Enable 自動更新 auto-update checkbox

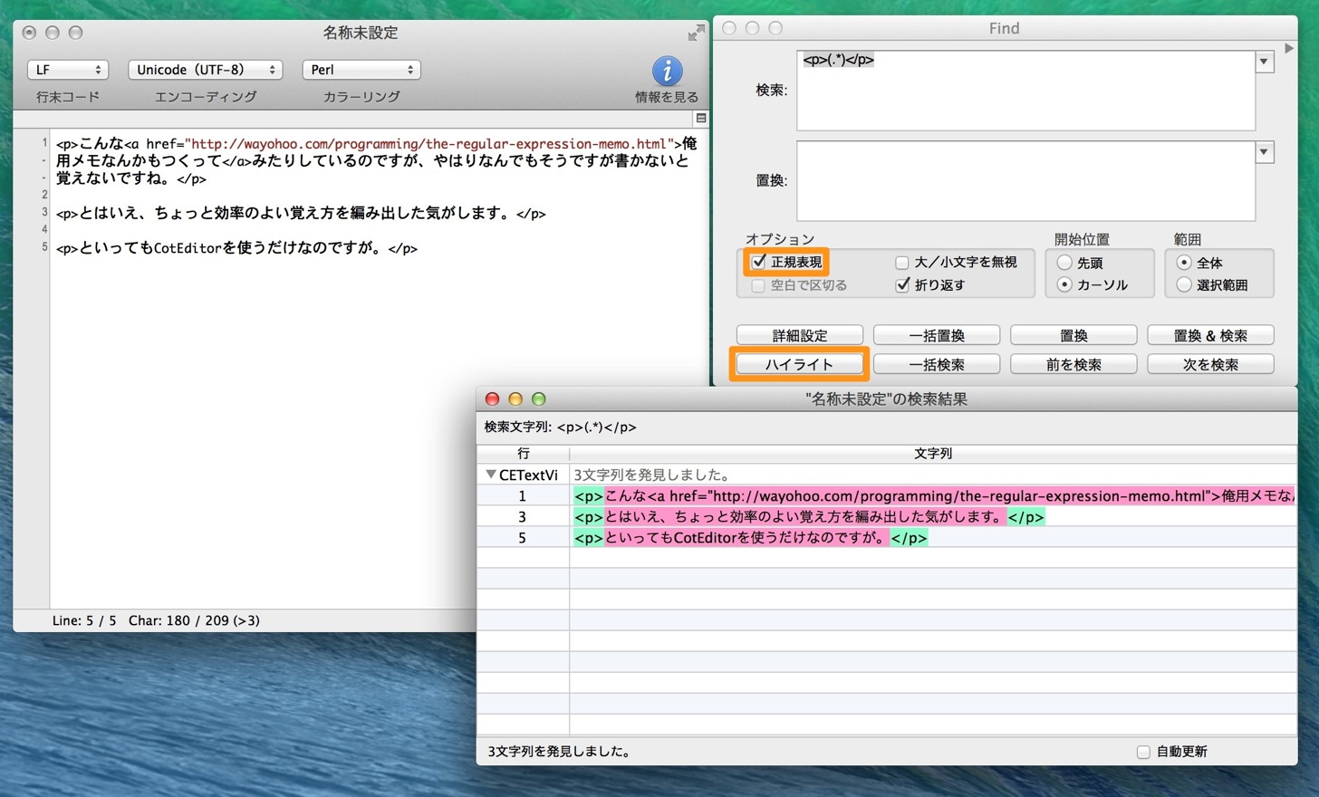coord(1143,752)
